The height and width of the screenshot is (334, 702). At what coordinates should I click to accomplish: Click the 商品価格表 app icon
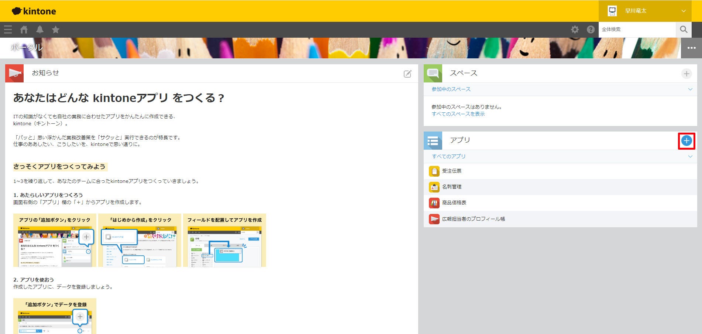click(x=434, y=203)
